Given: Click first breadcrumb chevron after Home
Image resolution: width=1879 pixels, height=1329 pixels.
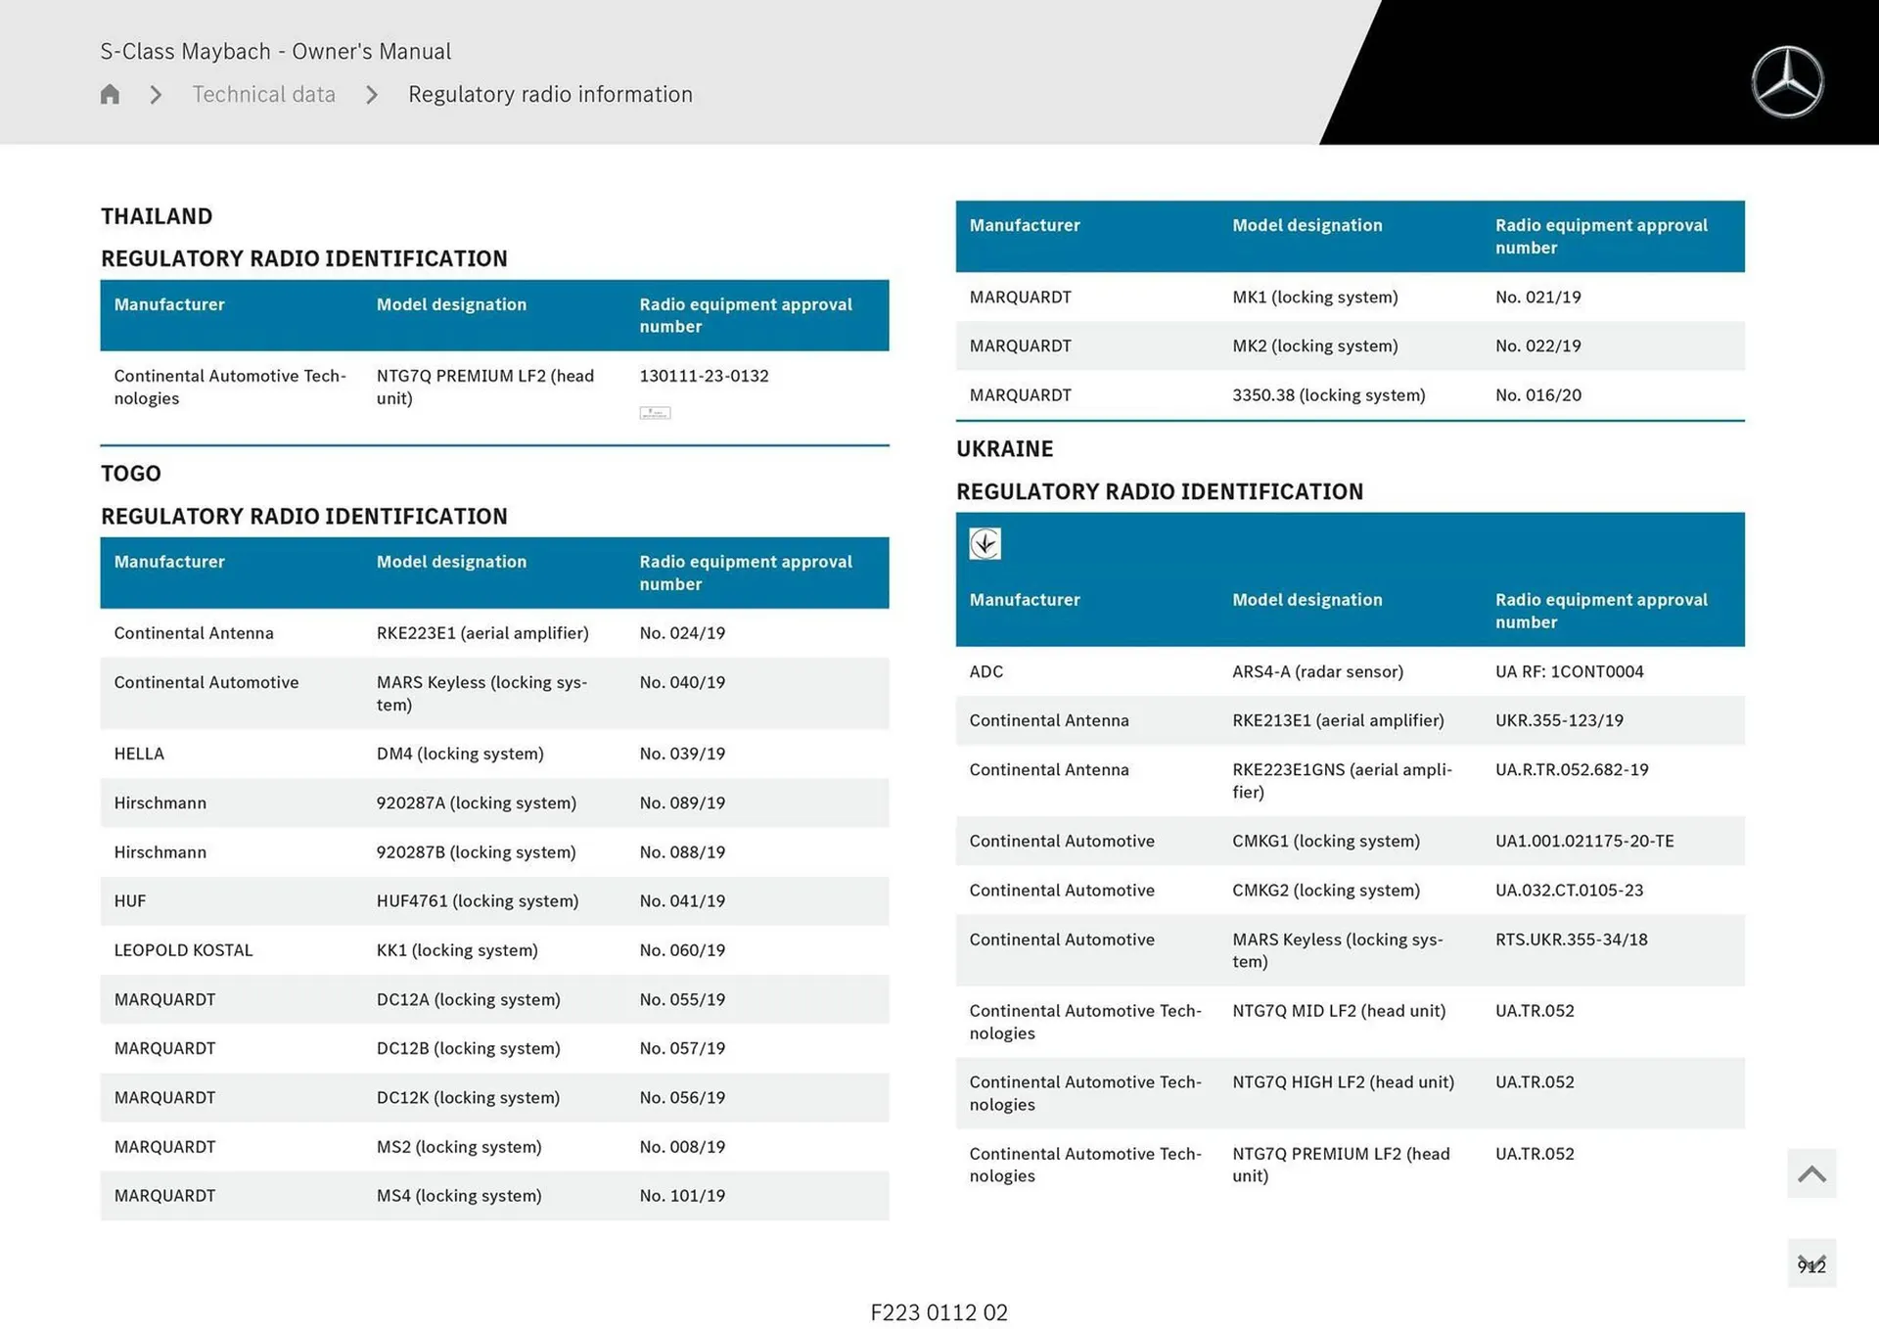Looking at the screenshot, I should 156,95.
